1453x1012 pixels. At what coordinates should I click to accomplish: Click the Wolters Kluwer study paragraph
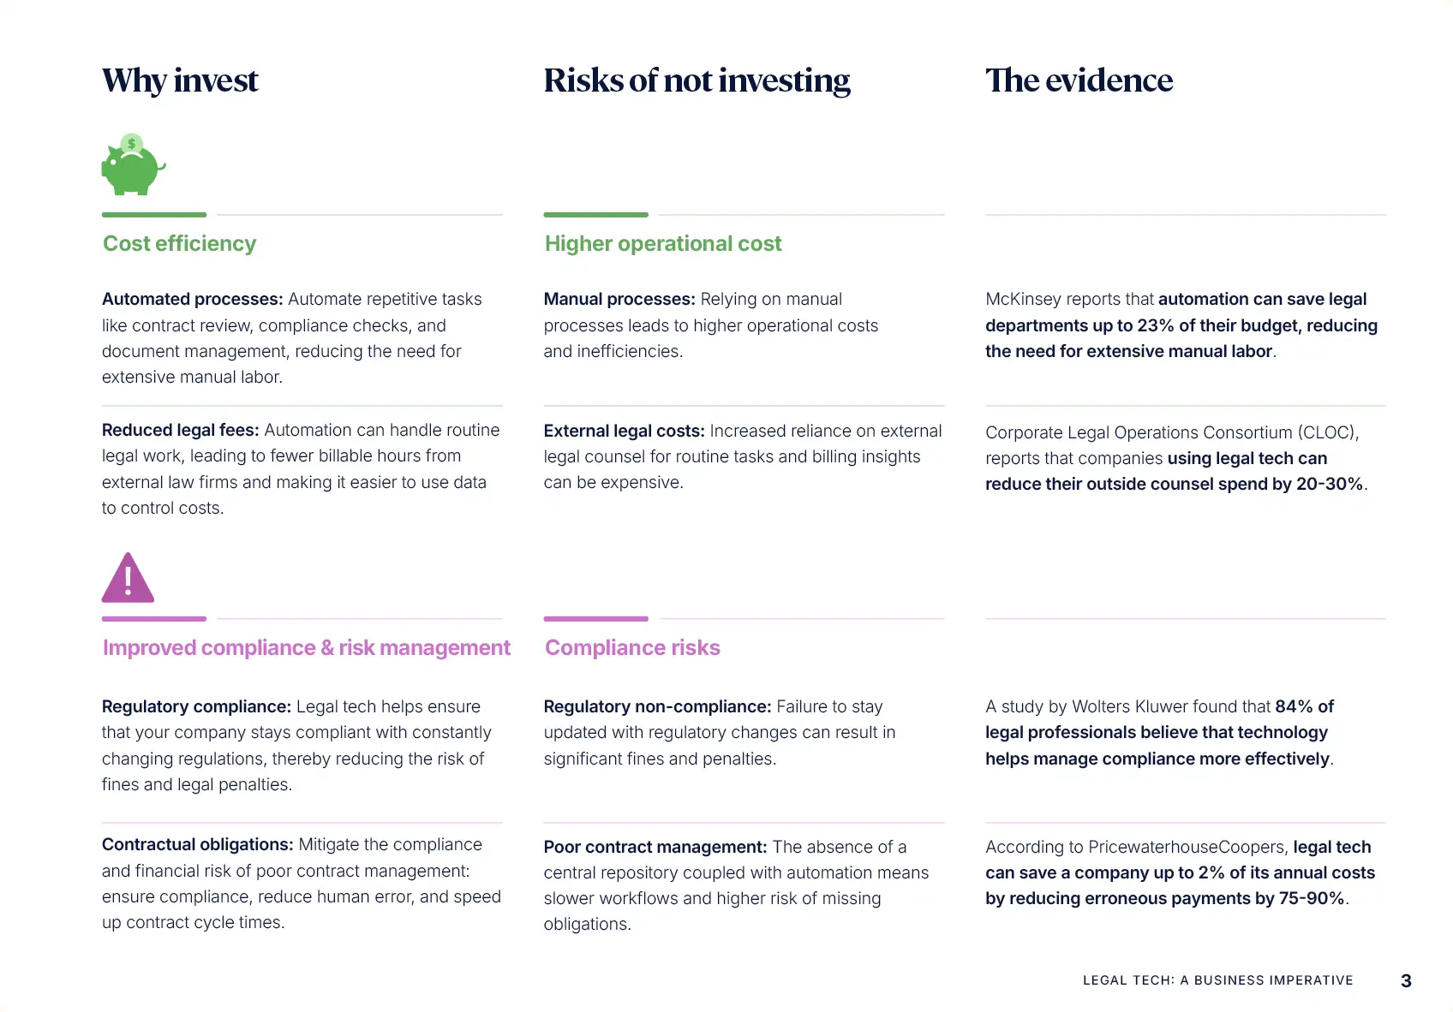1159,733
